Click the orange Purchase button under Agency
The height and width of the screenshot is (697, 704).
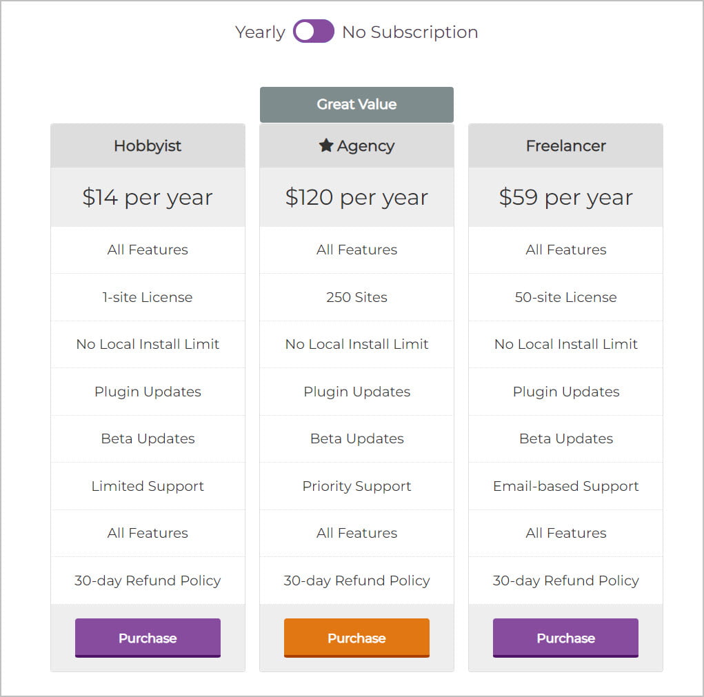click(x=356, y=638)
